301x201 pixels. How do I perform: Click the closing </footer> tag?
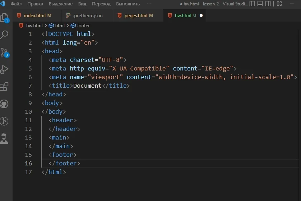click(64, 163)
